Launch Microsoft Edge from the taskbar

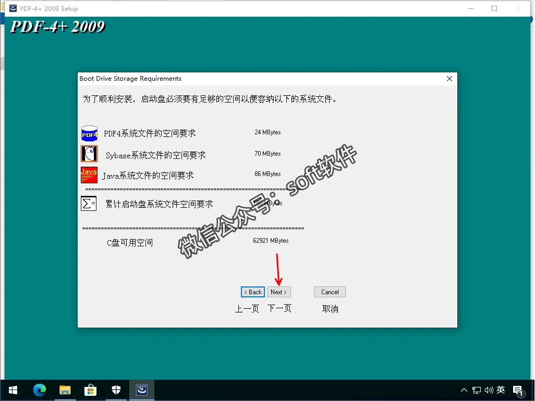click(x=40, y=390)
